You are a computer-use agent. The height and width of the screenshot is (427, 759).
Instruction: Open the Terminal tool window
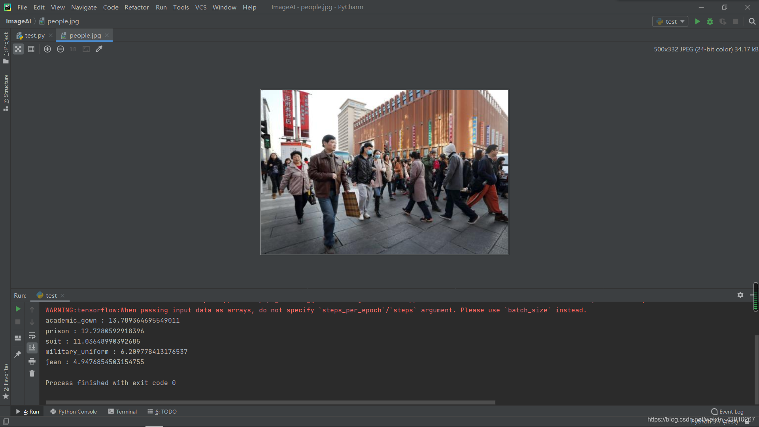123,411
